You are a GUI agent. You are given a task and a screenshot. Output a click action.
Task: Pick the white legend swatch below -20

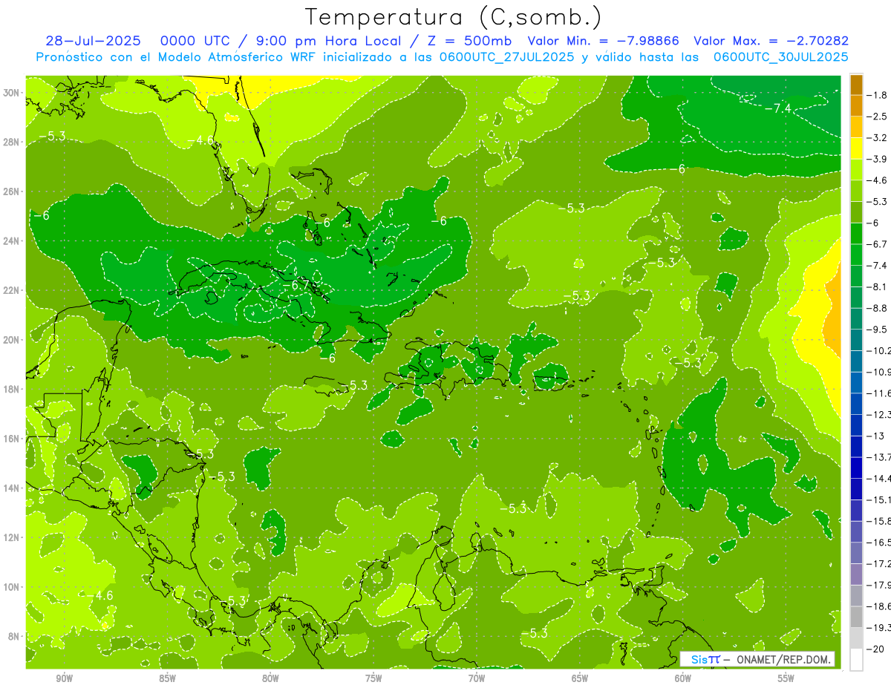pos(856,659)
